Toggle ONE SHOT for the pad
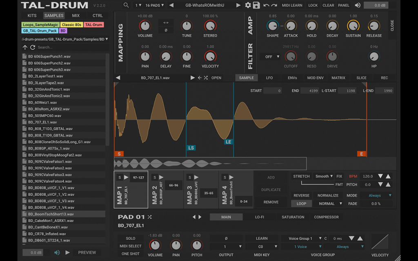Screen dimensions: 418x261 (130, 254)
